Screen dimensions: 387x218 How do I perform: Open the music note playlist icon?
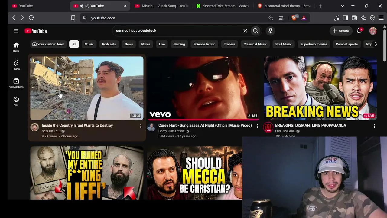337,18
